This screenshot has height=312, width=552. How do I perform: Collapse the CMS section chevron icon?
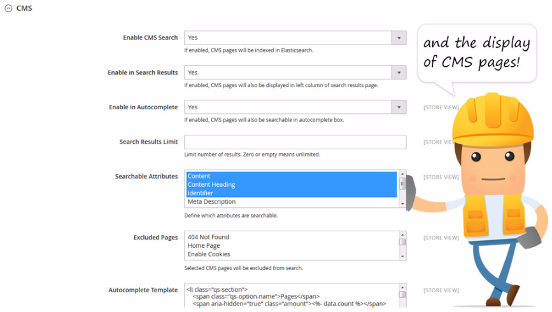point(8,8)
